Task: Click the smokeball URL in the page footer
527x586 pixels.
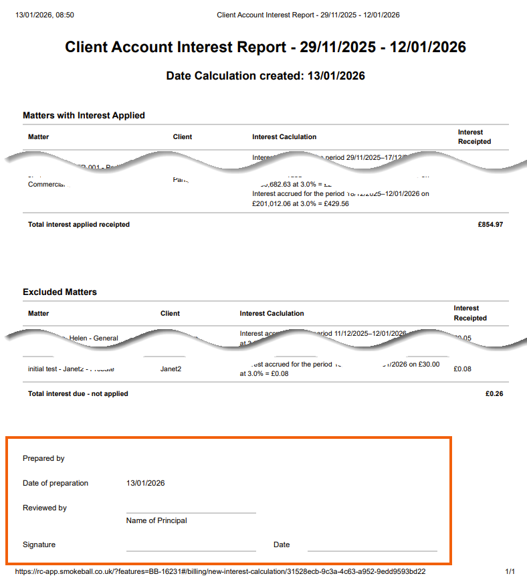Action: pos(220,572)
